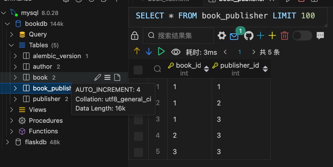Select the publisher table in tree
The image size is (333, 167).
[x=47, y=99]
